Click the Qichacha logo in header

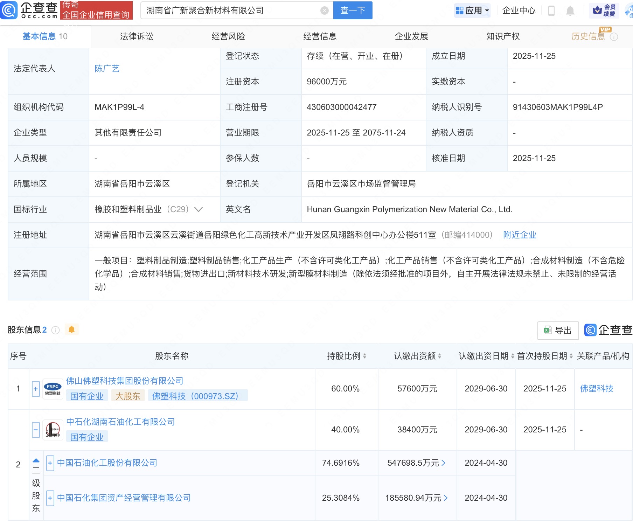29,10
